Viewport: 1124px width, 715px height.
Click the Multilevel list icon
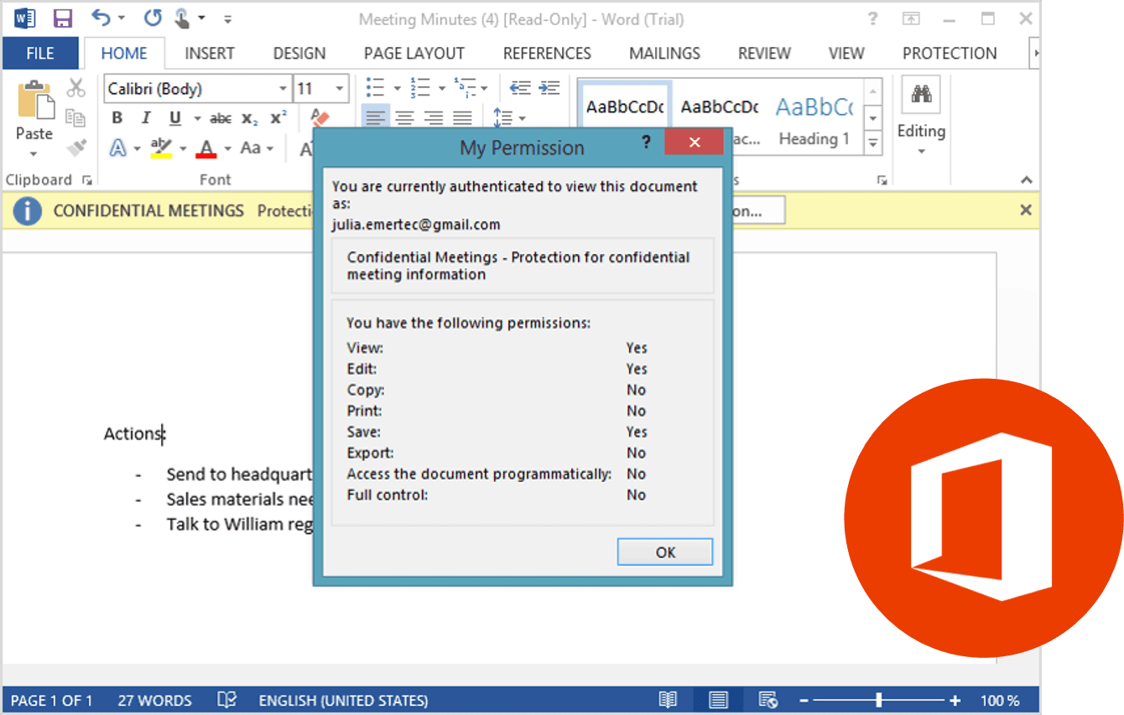466,87
